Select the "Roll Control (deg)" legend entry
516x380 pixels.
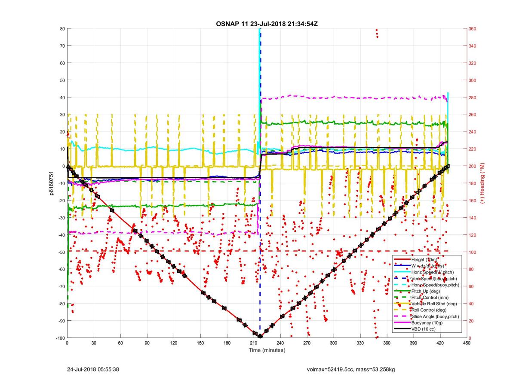(x=429, y=310)
